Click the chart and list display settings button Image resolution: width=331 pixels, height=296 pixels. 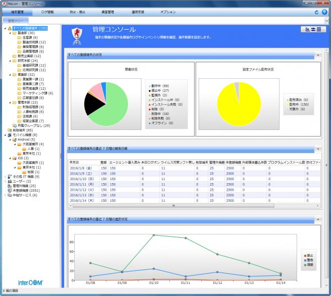[x=313, y=29]
